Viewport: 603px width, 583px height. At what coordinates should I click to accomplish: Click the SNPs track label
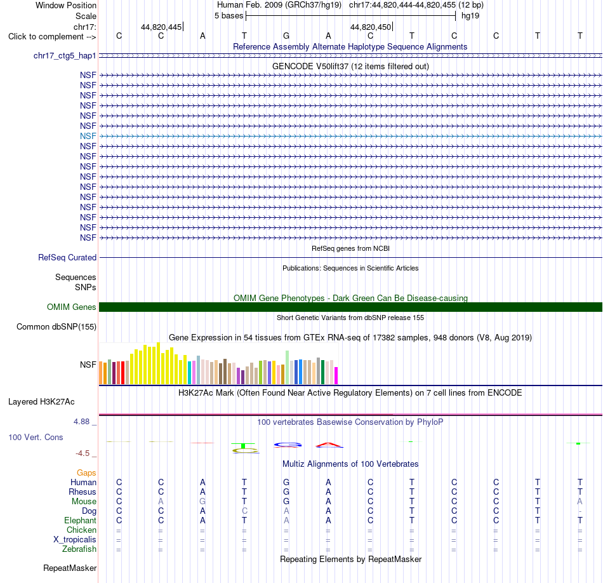point(86,288)
